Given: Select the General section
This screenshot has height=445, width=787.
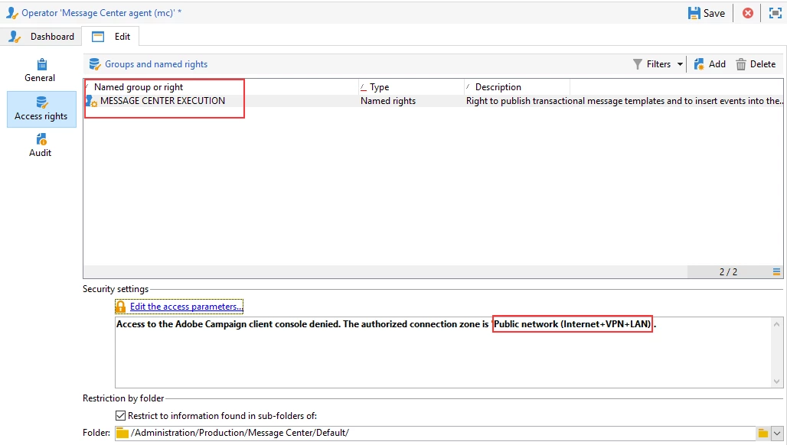Looking at the screenshot, I should 40,70.
